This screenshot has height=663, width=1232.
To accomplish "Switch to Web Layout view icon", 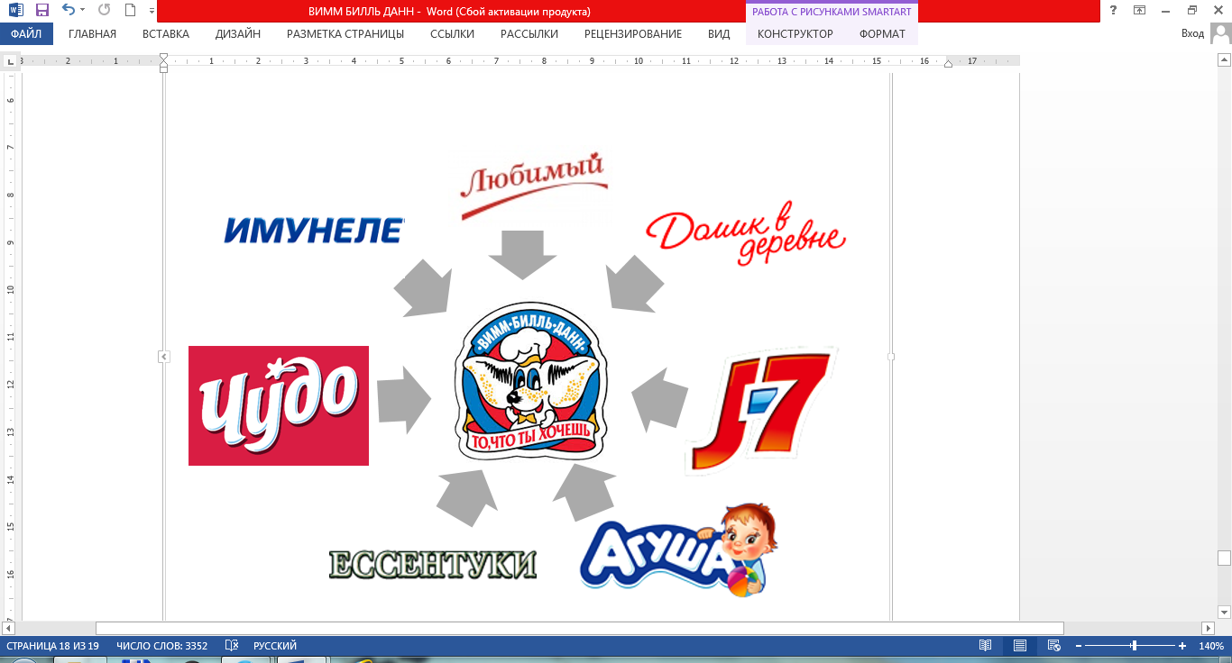I will (x=1053, y=646).
